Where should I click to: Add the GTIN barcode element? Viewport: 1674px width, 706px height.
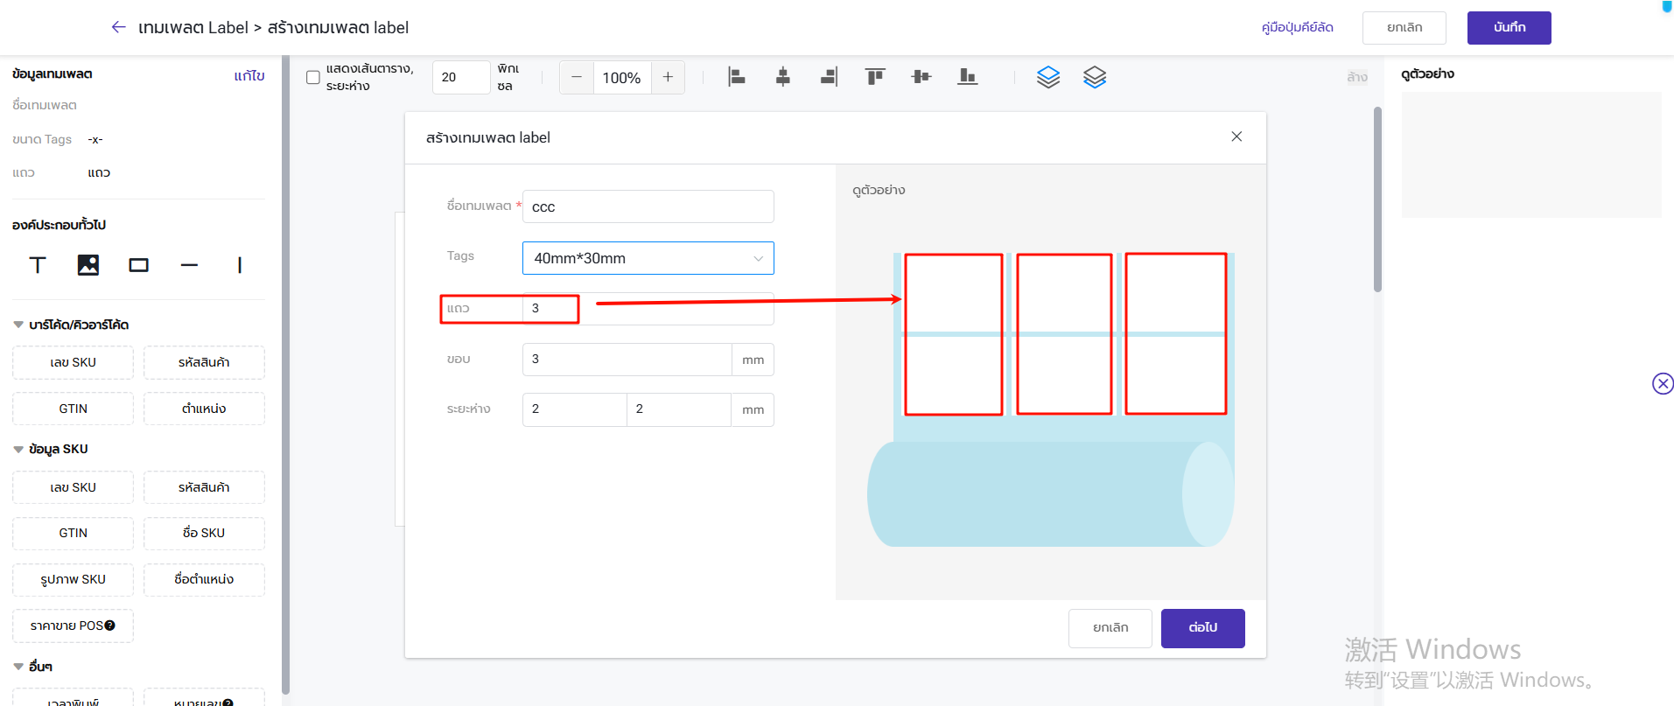pos(74,409)
